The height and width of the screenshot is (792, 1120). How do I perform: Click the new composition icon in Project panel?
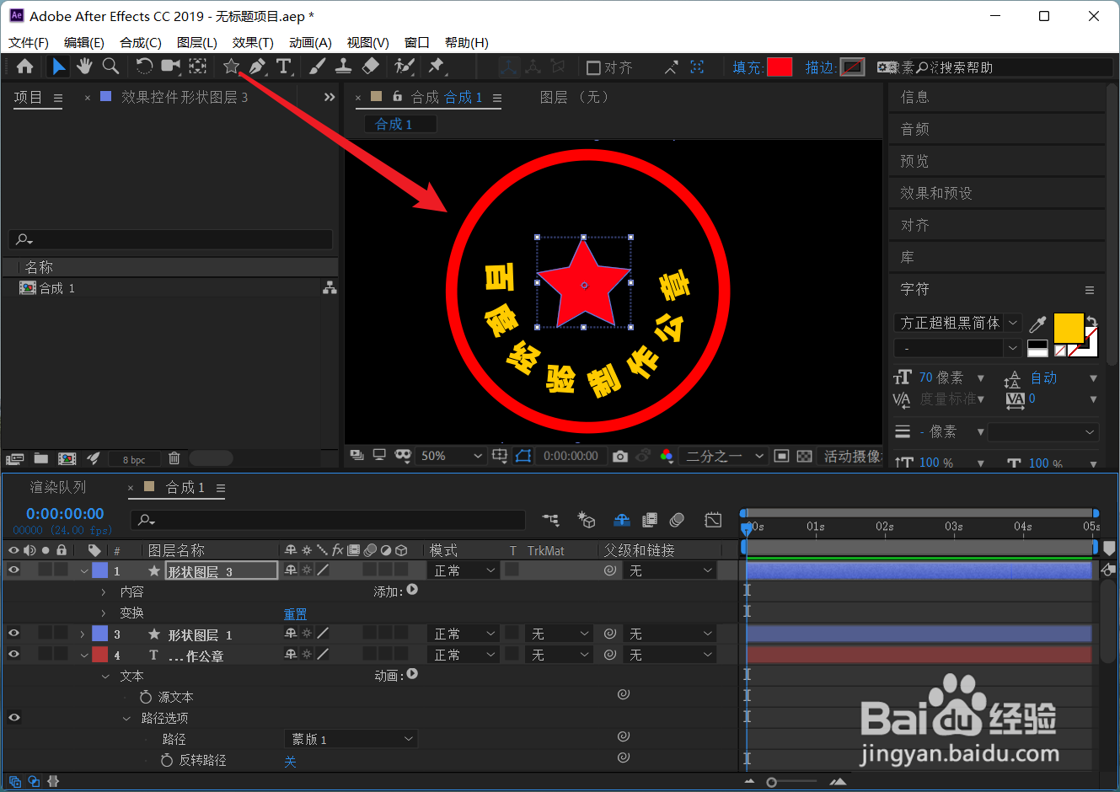67,458
